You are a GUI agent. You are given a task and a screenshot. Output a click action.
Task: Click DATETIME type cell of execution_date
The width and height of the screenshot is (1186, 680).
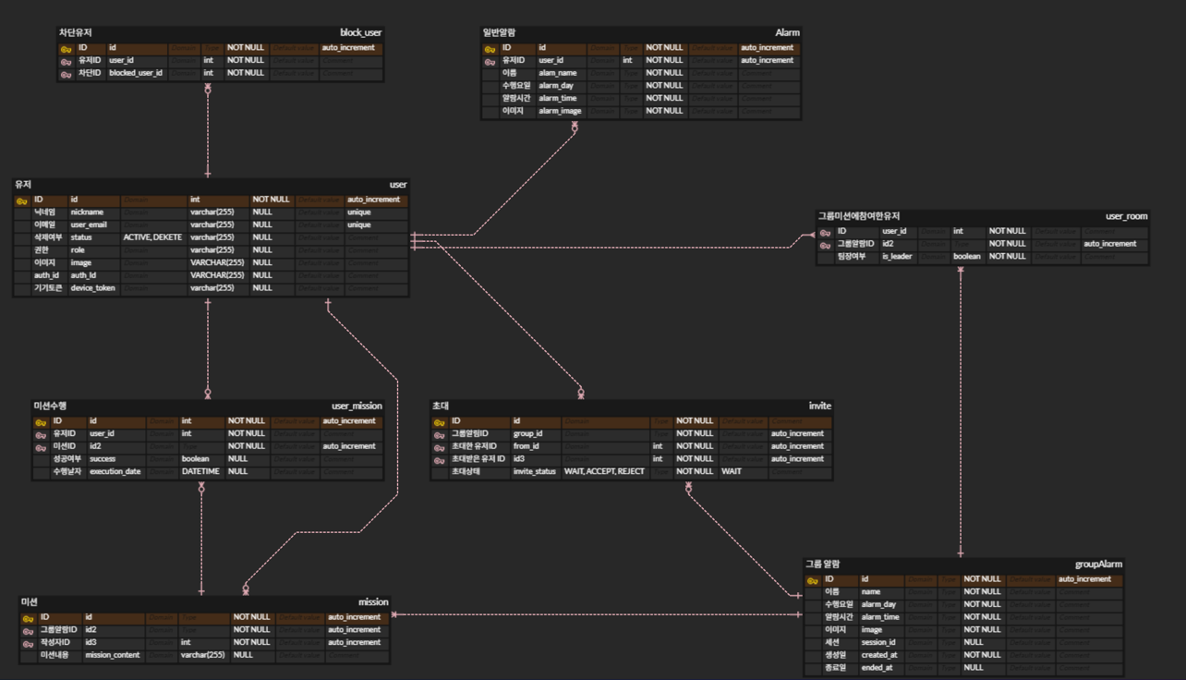click(200, 472)
